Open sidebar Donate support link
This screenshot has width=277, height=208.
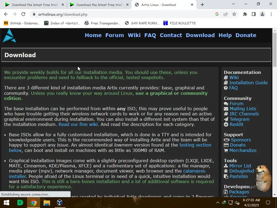point(238,145)
